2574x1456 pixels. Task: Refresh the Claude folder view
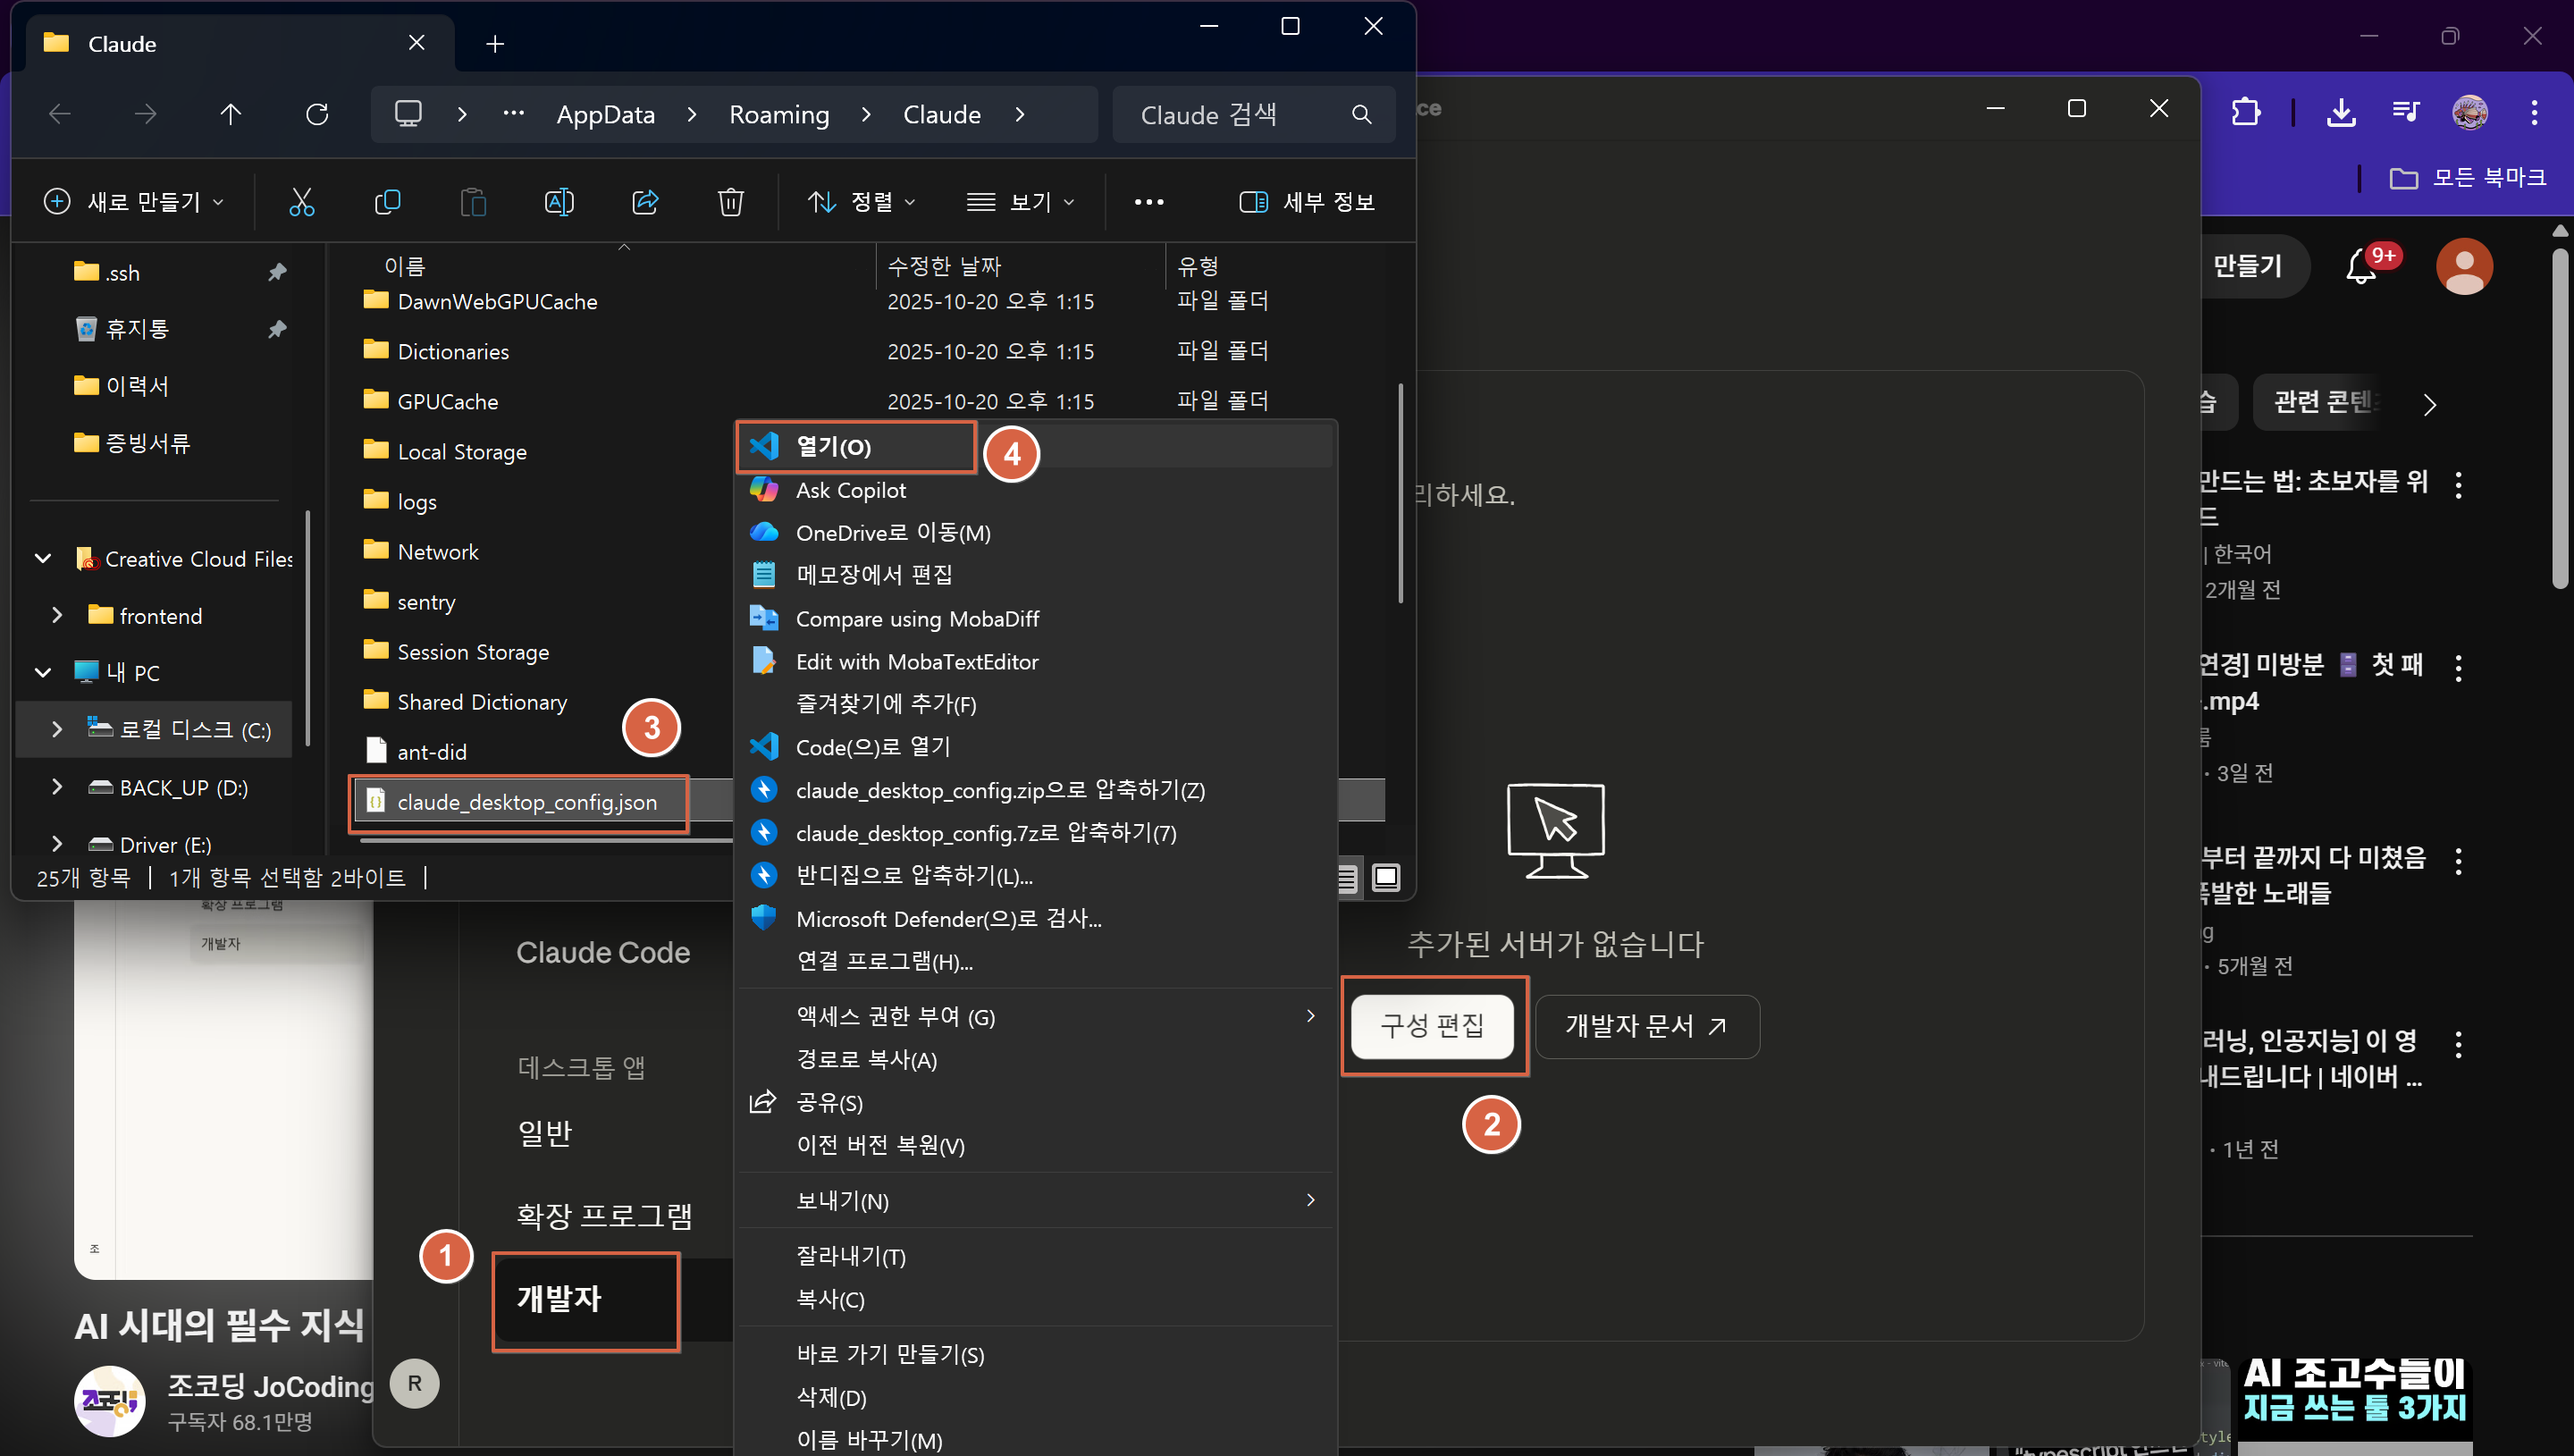pos(317,114)
